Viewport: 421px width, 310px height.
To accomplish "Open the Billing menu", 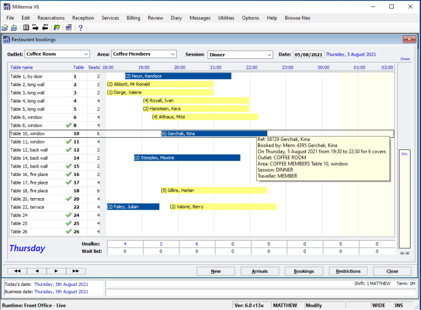I will (x=133, y=18).
